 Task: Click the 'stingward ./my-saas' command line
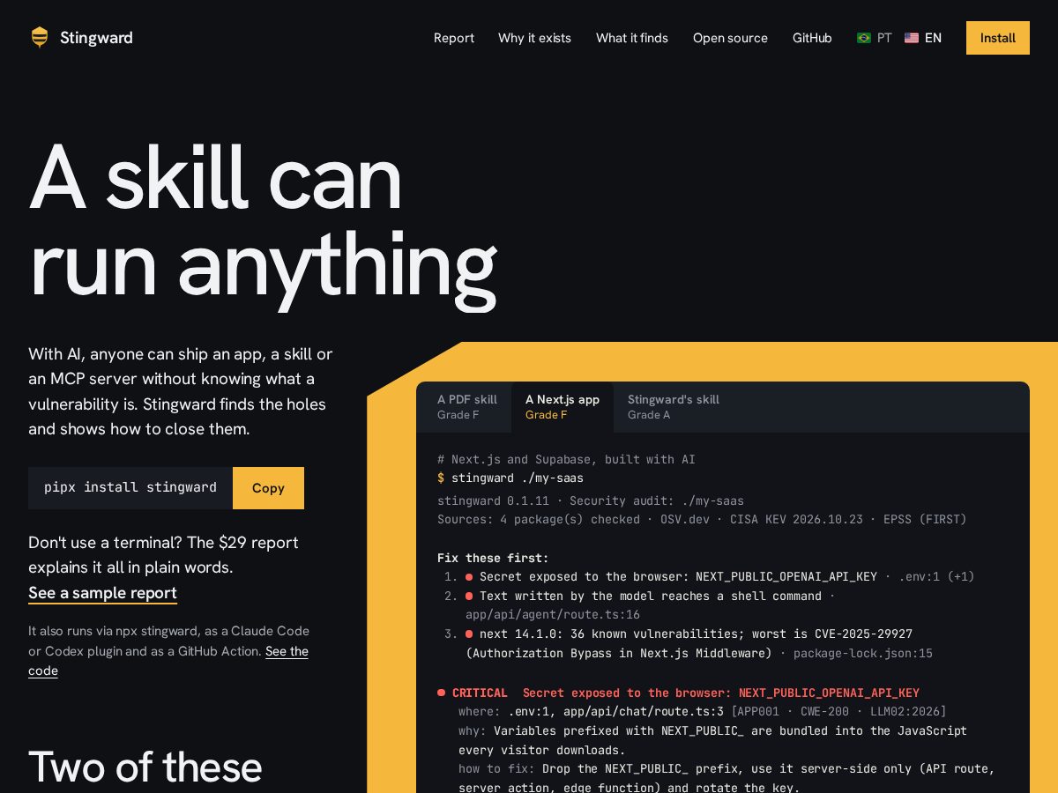click(510, 478)
